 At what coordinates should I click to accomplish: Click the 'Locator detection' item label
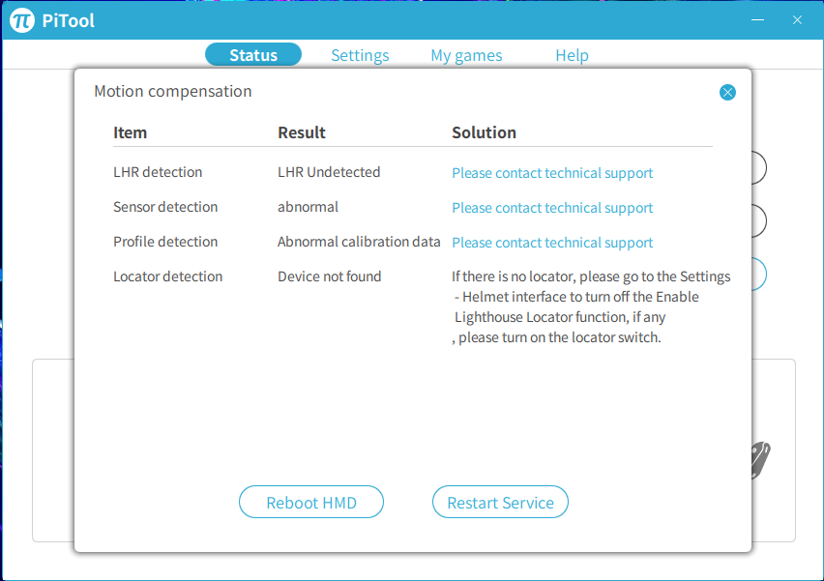[x=167, y=276]
